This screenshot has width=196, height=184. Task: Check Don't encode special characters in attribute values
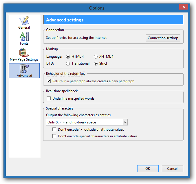pyautogui.click(x=54, y=136)
